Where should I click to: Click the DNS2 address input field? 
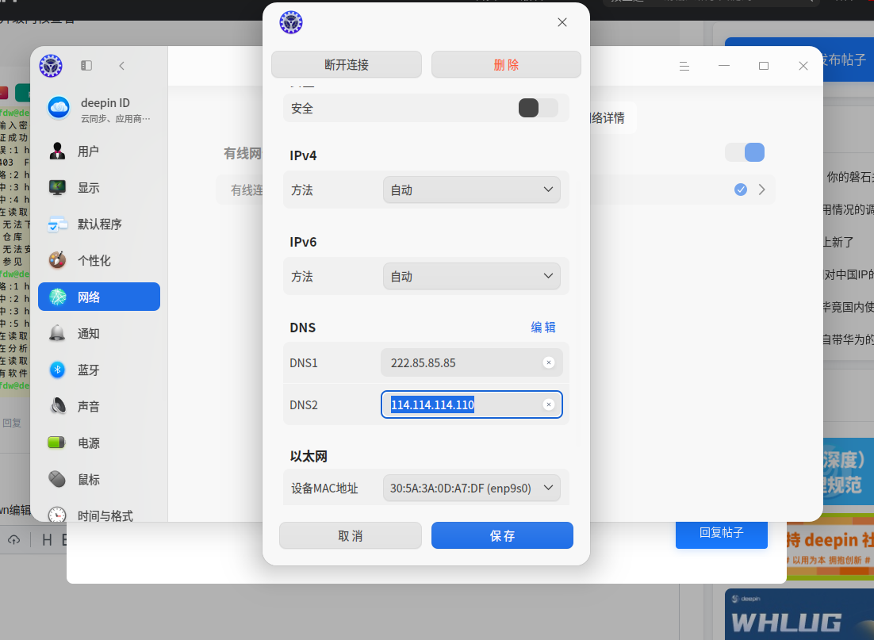(x=472, y=404)
